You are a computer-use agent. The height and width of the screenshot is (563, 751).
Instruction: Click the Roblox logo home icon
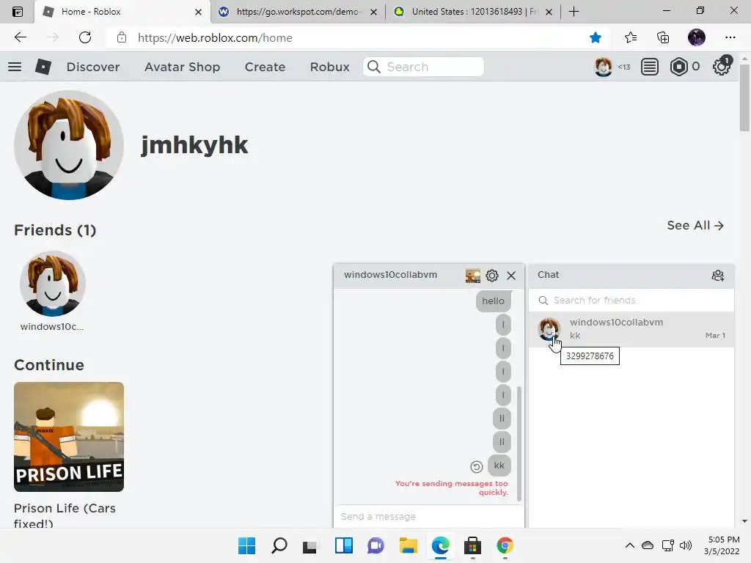point(43,67)
